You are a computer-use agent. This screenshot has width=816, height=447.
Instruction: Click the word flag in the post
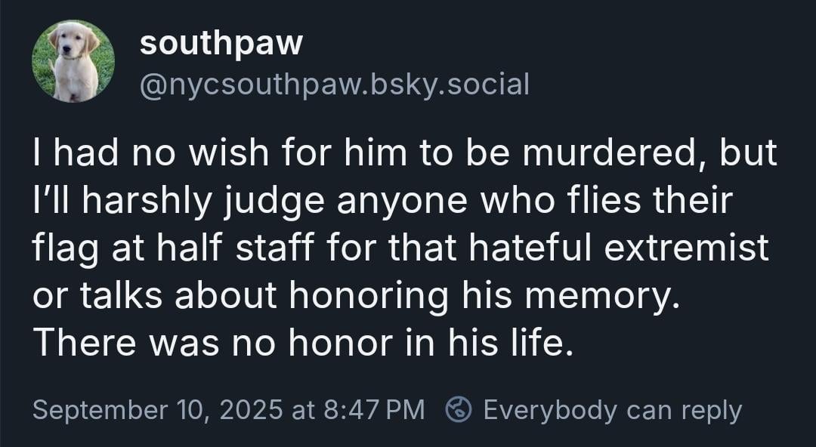click(x=65, y=250)
